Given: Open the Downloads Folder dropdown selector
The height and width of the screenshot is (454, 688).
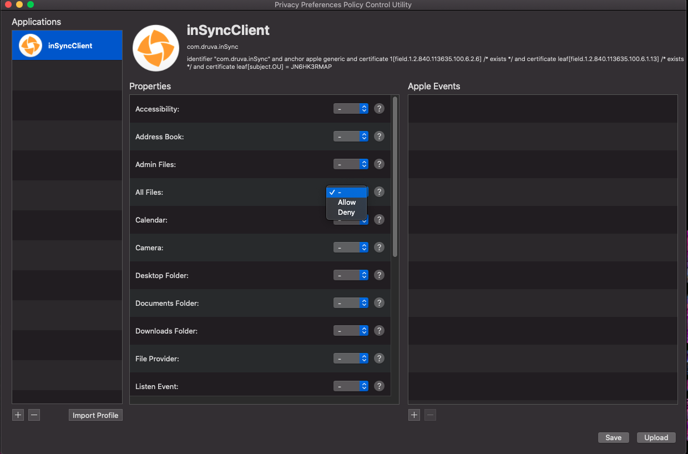Looking at the screenshot, I should pyautogui.click(x=351, y=331).
